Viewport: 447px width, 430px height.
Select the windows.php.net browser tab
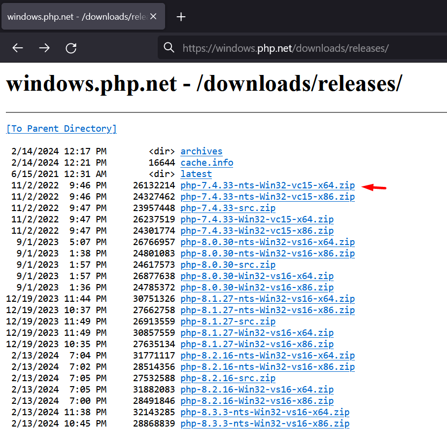click(83, 17)
